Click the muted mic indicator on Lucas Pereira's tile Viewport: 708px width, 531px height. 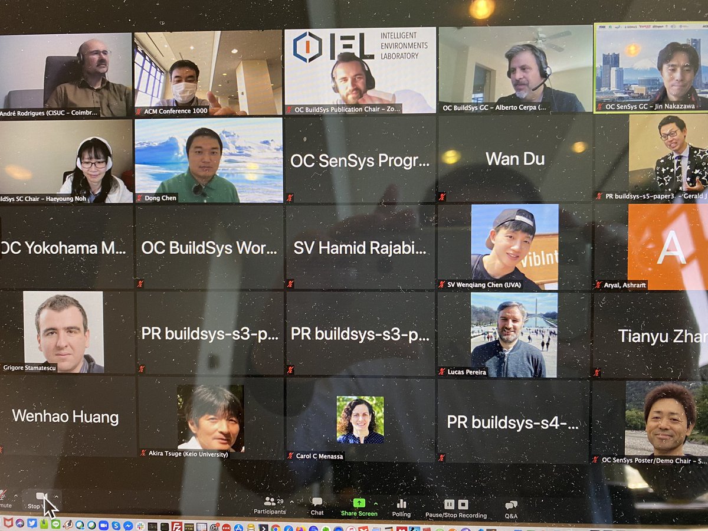pyautogui.click(x=441, y=371)
